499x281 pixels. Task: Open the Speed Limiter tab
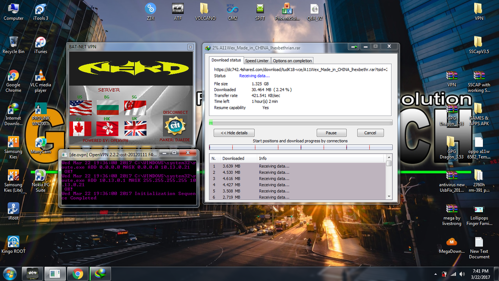[x=257, y=61]
